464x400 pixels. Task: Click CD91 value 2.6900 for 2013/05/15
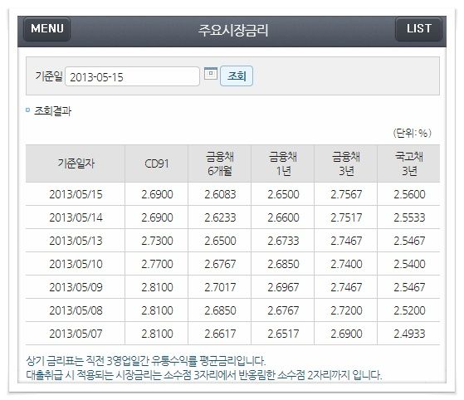tap(157, 194)
